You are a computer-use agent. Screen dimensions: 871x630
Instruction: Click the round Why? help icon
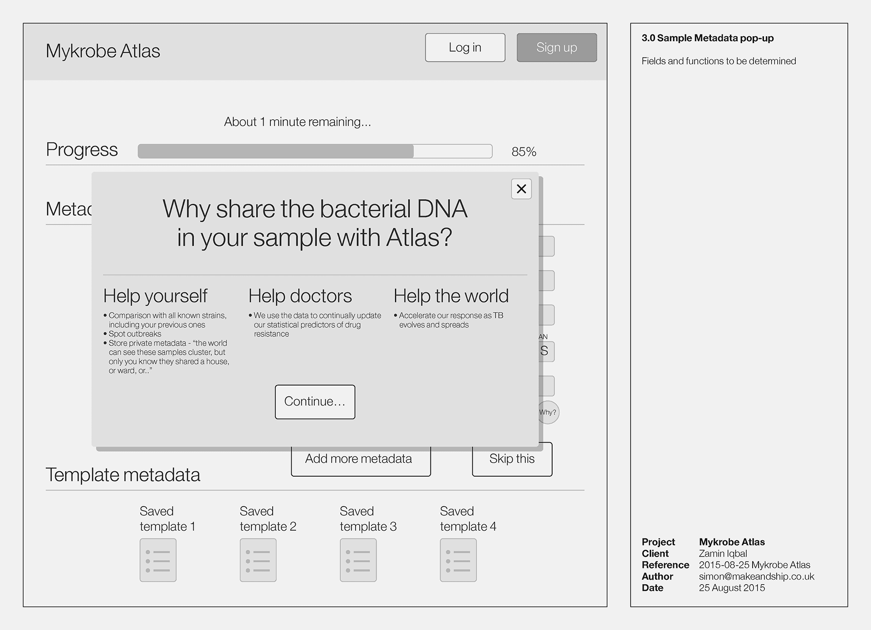point(548,412)
